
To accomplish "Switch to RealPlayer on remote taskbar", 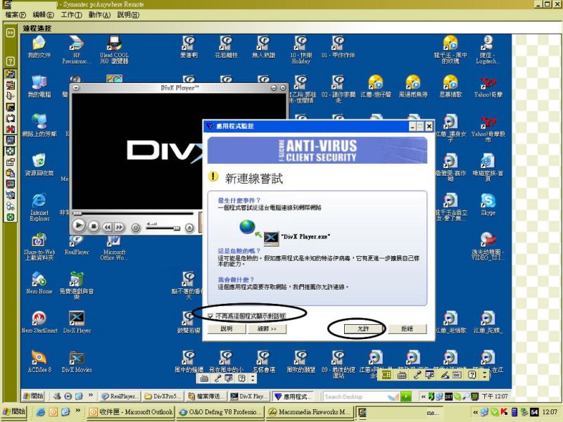I will [x=120, y=396].
